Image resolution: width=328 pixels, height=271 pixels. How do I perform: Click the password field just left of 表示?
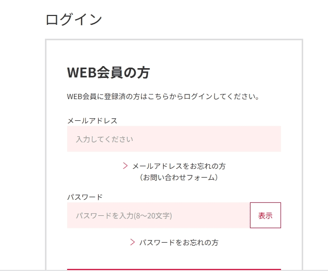243,215
